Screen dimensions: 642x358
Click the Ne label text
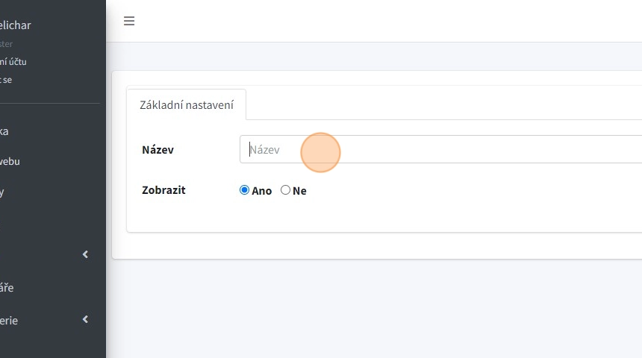pyautogui.click(x=299, y=191)
